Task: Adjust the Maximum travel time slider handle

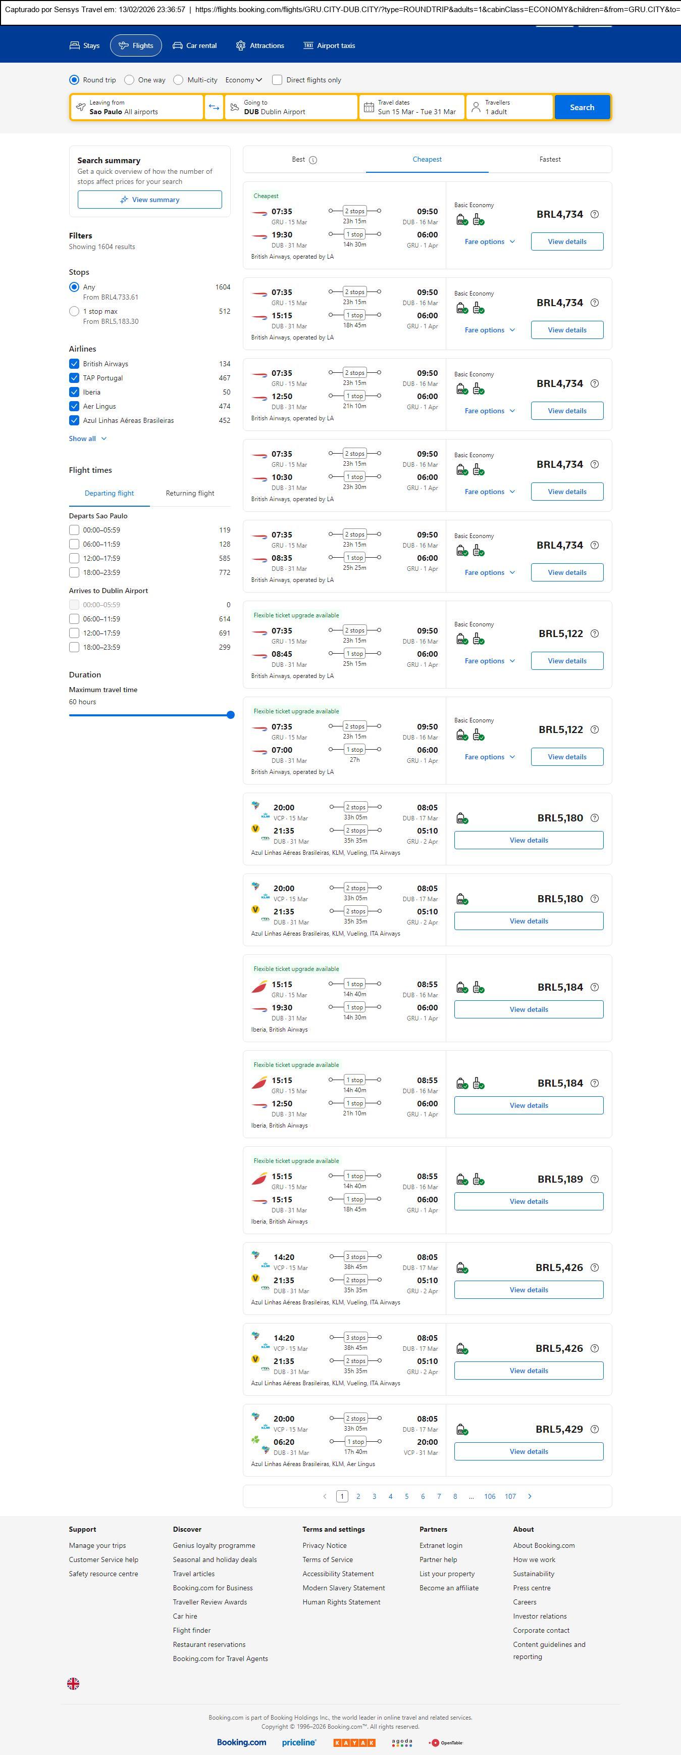Action: tap(230, 715)
